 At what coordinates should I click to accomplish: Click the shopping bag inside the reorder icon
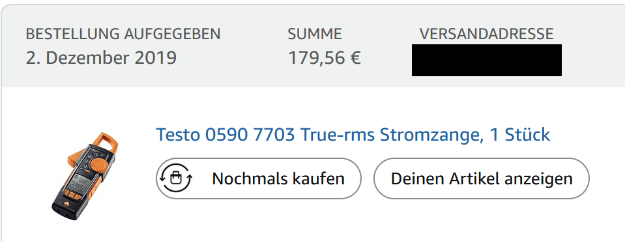176,179
